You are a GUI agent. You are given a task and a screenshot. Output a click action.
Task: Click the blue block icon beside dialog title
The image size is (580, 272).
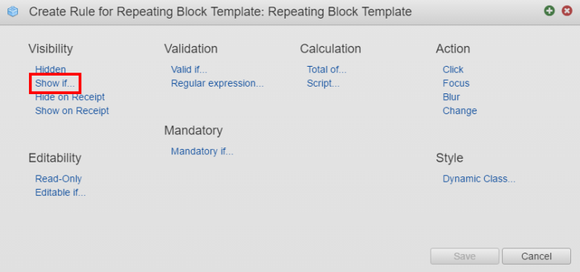[13, 12]
